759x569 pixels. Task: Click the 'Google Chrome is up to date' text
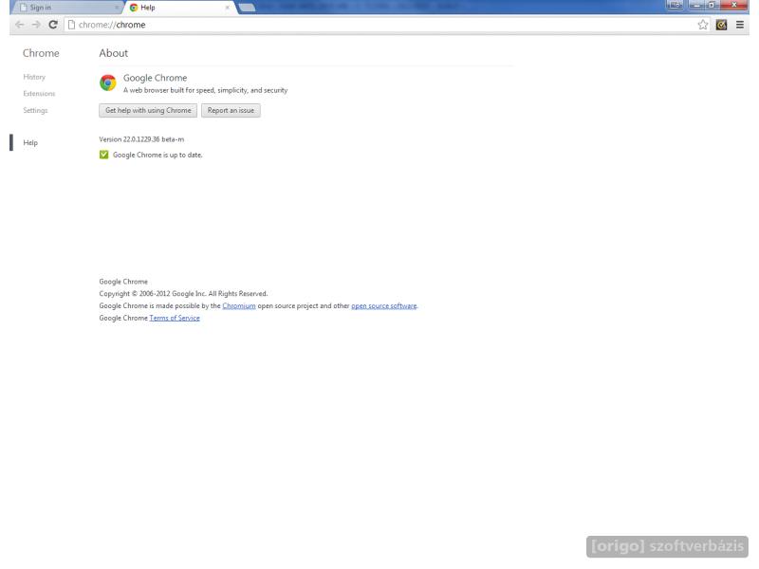pos(157,155)
